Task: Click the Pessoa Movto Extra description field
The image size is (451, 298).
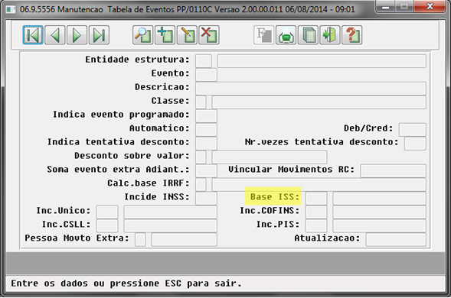Action: click(x=185, y=240)
